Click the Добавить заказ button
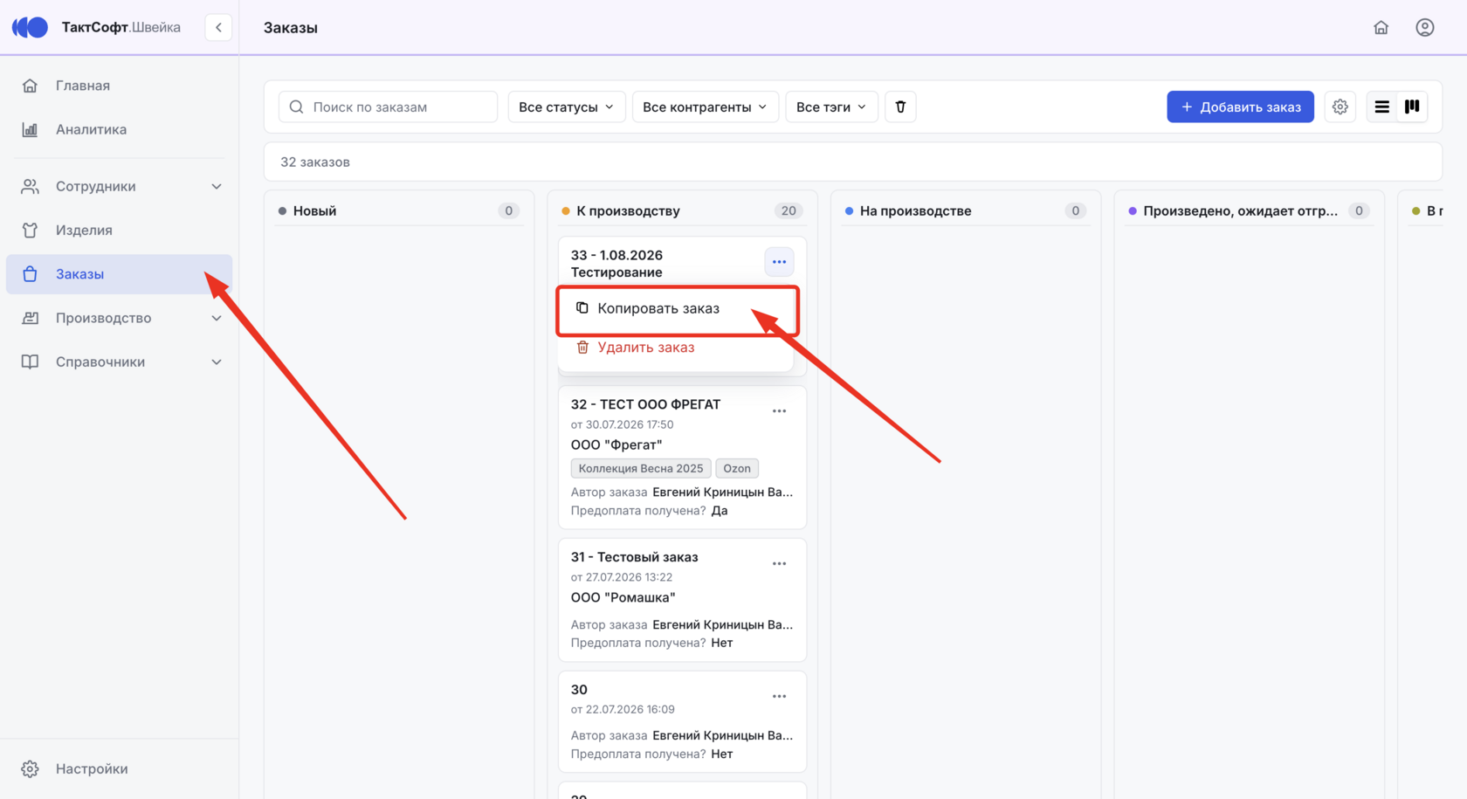The width and height of the screenshot is (1467, 799). point(1240,107)
